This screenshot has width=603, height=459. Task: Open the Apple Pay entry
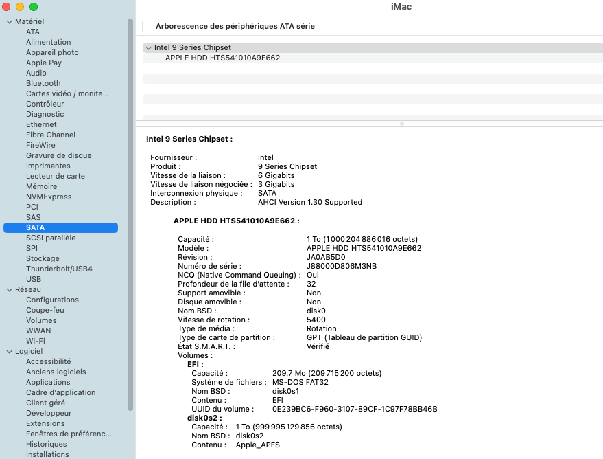(44, 63)
